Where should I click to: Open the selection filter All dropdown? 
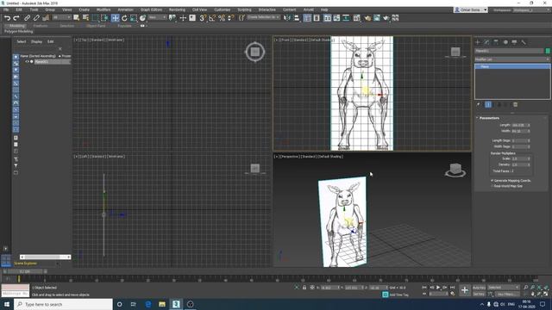pyautogui.click(x=61, y=17)
